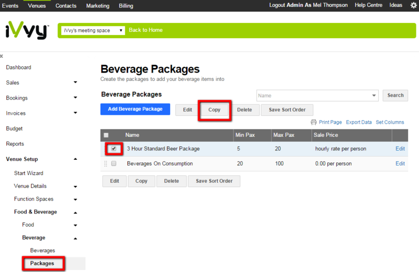This screenshot has width=419, height=272.
Task: Open the Marketing top menu
Action: 98,6
